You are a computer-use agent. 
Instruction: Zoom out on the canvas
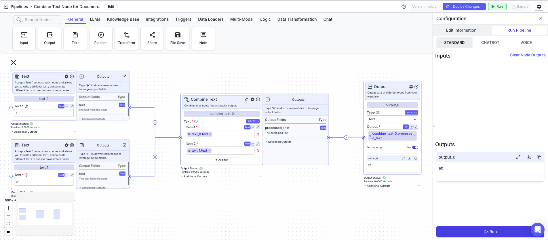tap(8, 216)
